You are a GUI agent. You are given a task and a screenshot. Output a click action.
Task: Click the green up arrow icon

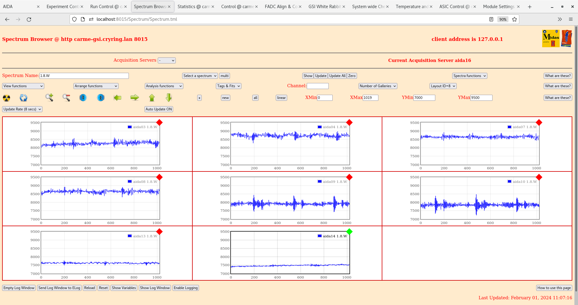(152, 98)
